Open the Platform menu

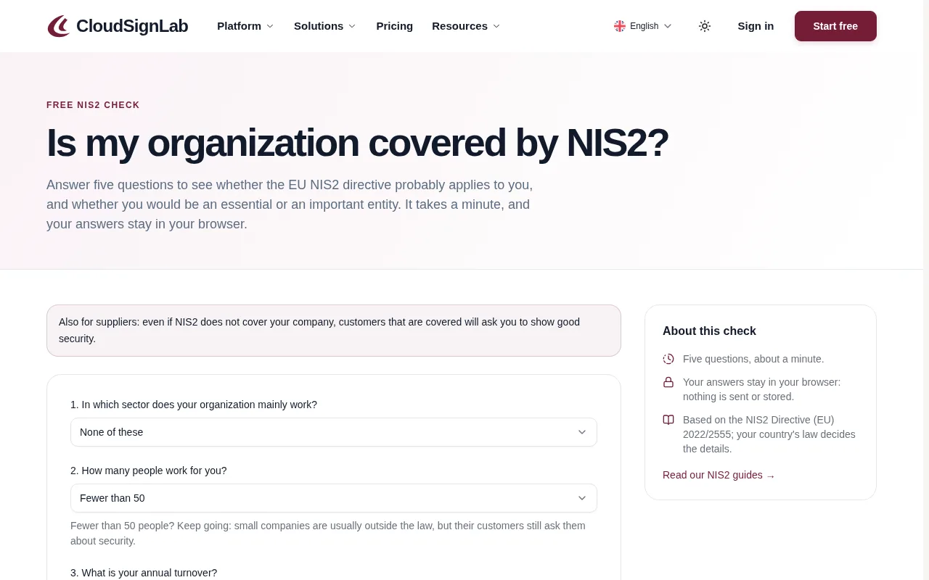pyautogui.click(x=245, y=26)
